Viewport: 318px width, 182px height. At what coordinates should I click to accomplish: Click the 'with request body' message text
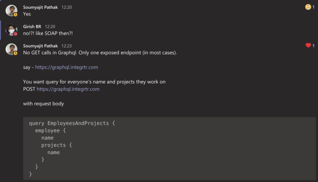pos(43,104)
